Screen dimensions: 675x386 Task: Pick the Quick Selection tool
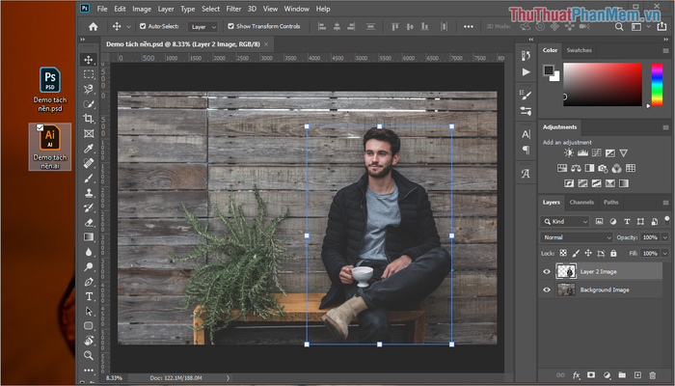pos(89,104)
